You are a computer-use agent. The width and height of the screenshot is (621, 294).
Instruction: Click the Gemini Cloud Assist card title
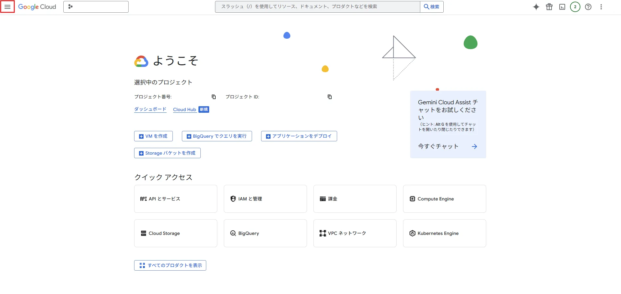click(x=448, y=110)
